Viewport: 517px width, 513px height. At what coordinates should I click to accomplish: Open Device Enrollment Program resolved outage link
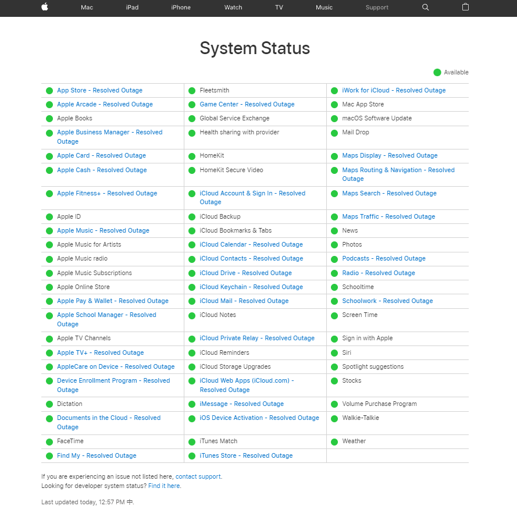click(113, 385)
